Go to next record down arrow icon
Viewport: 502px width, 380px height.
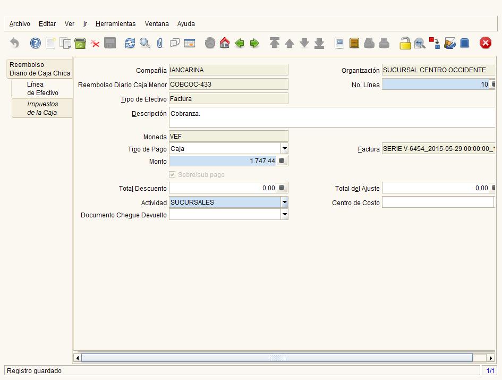click(304, 43)
